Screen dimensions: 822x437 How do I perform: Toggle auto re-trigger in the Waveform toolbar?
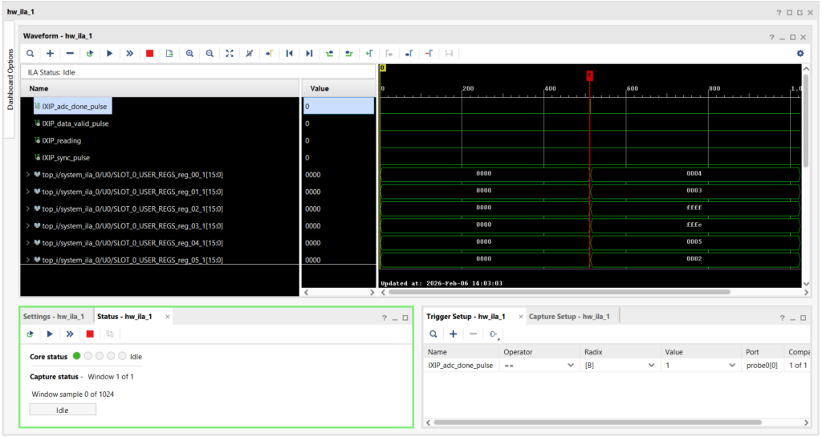[x=90, y=54]
